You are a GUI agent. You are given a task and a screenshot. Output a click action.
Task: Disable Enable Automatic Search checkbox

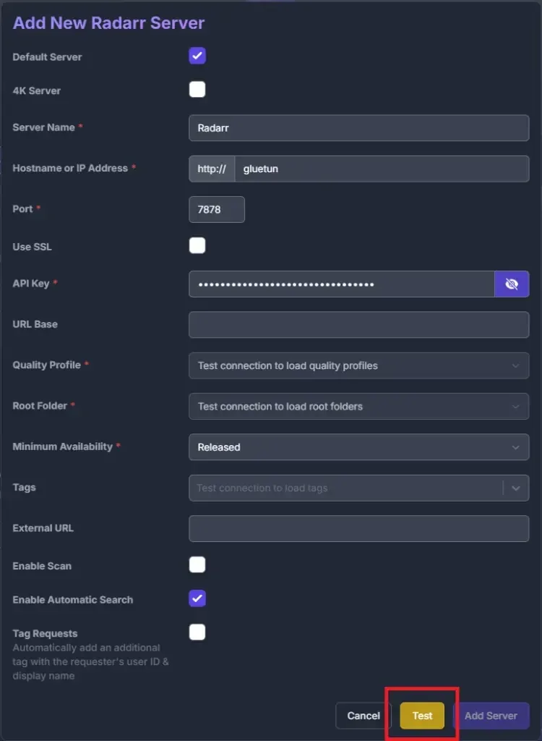[197, 598]
